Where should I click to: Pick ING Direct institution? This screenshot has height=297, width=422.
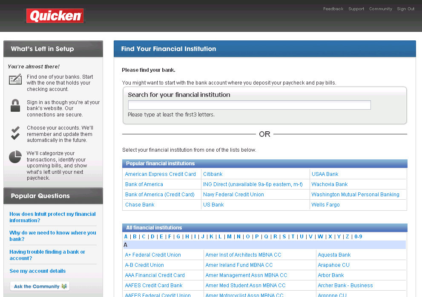point(253,184)
